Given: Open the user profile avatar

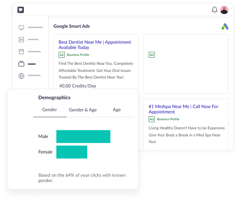Looking at the screenshot, I should 224,10.
